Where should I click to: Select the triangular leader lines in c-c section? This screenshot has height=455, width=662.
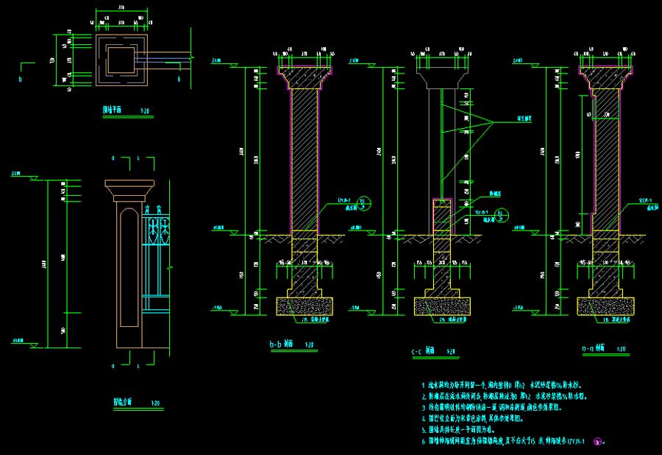[x=467, y=120]
